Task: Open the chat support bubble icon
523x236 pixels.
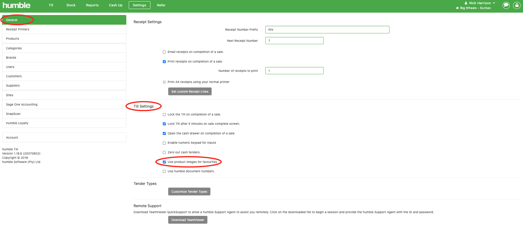Action: point(506,5)
